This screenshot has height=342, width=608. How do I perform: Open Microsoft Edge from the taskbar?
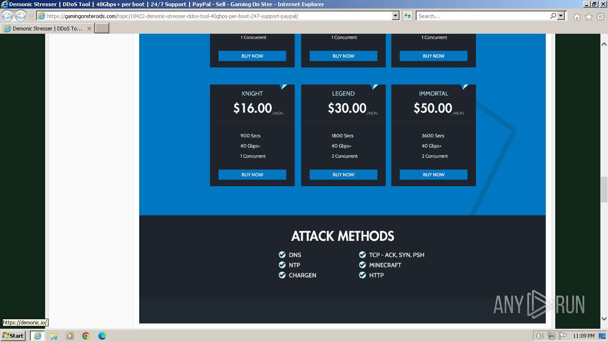click(102, 336)
